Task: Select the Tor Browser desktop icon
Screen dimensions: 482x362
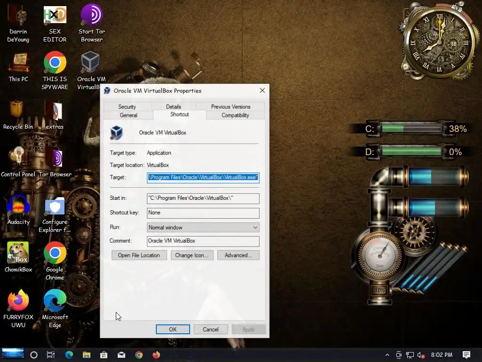Action: tap(56, 162)
